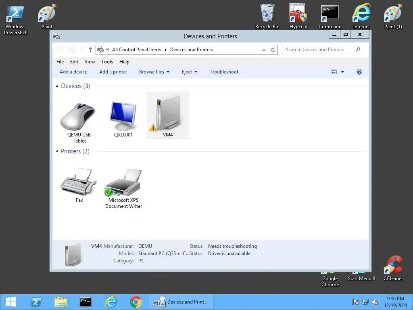
Task: Expand the breadcrumb arrow after All Control Panel Items
Action: [166, 50]
